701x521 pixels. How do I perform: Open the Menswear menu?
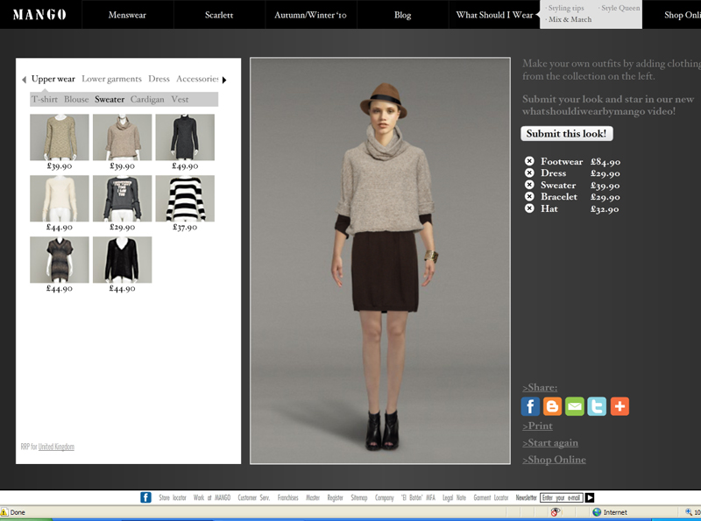[127, 15]
